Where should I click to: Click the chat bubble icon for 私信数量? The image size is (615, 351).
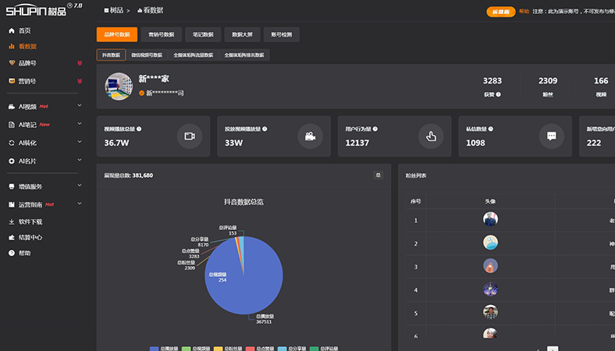552,136
